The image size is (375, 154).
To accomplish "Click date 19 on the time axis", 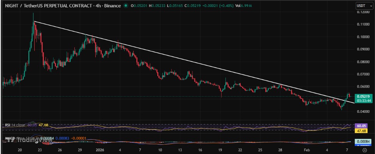I will click(x=220, y=150).
